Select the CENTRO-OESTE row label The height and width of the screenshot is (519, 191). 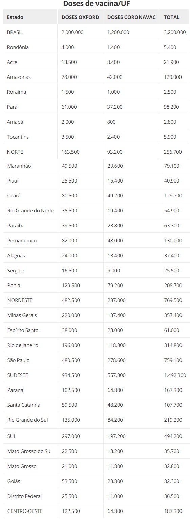(25, 511)
